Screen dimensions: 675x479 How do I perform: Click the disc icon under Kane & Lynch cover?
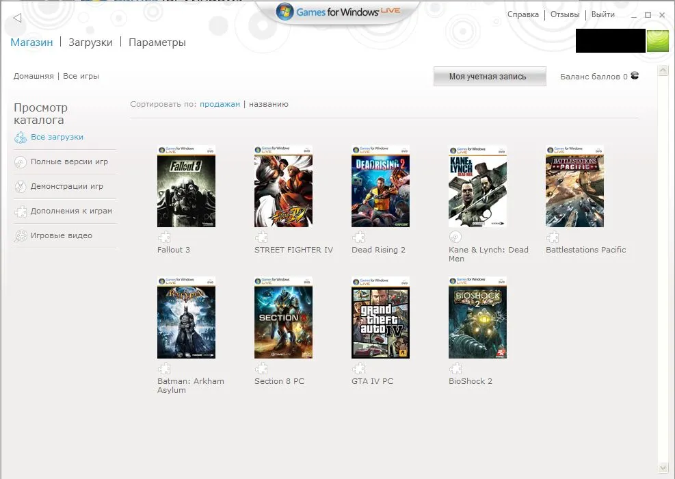[455, 237]
